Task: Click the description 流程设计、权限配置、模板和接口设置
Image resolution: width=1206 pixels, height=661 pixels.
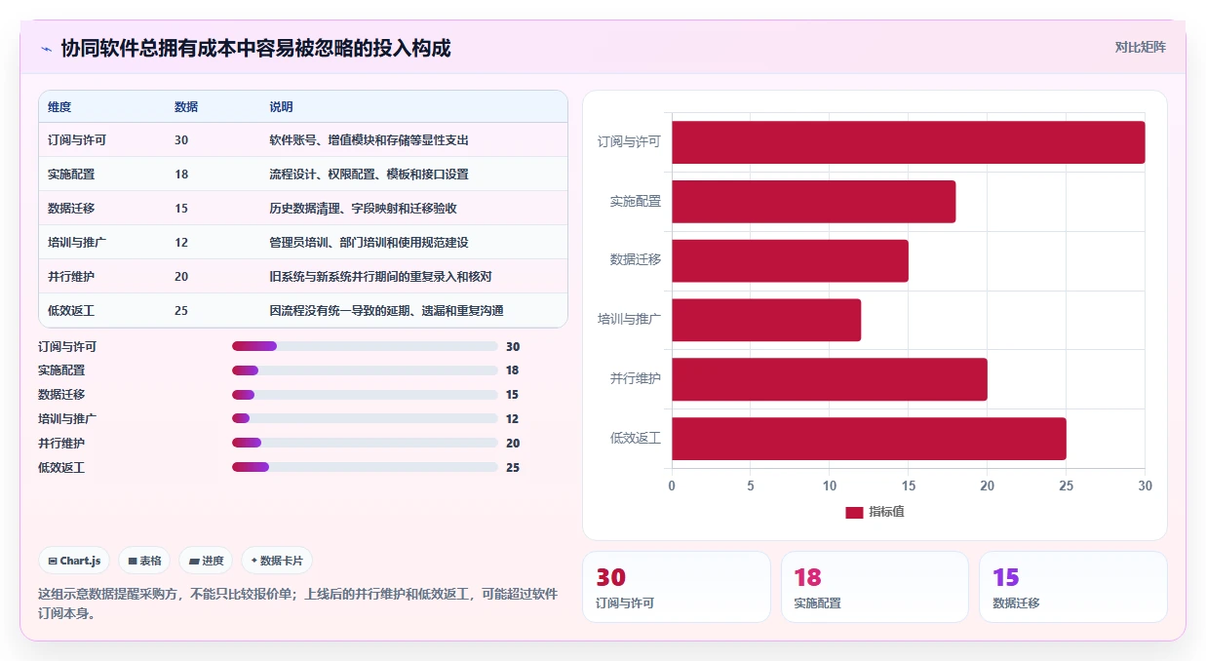Action: [370, 175]
